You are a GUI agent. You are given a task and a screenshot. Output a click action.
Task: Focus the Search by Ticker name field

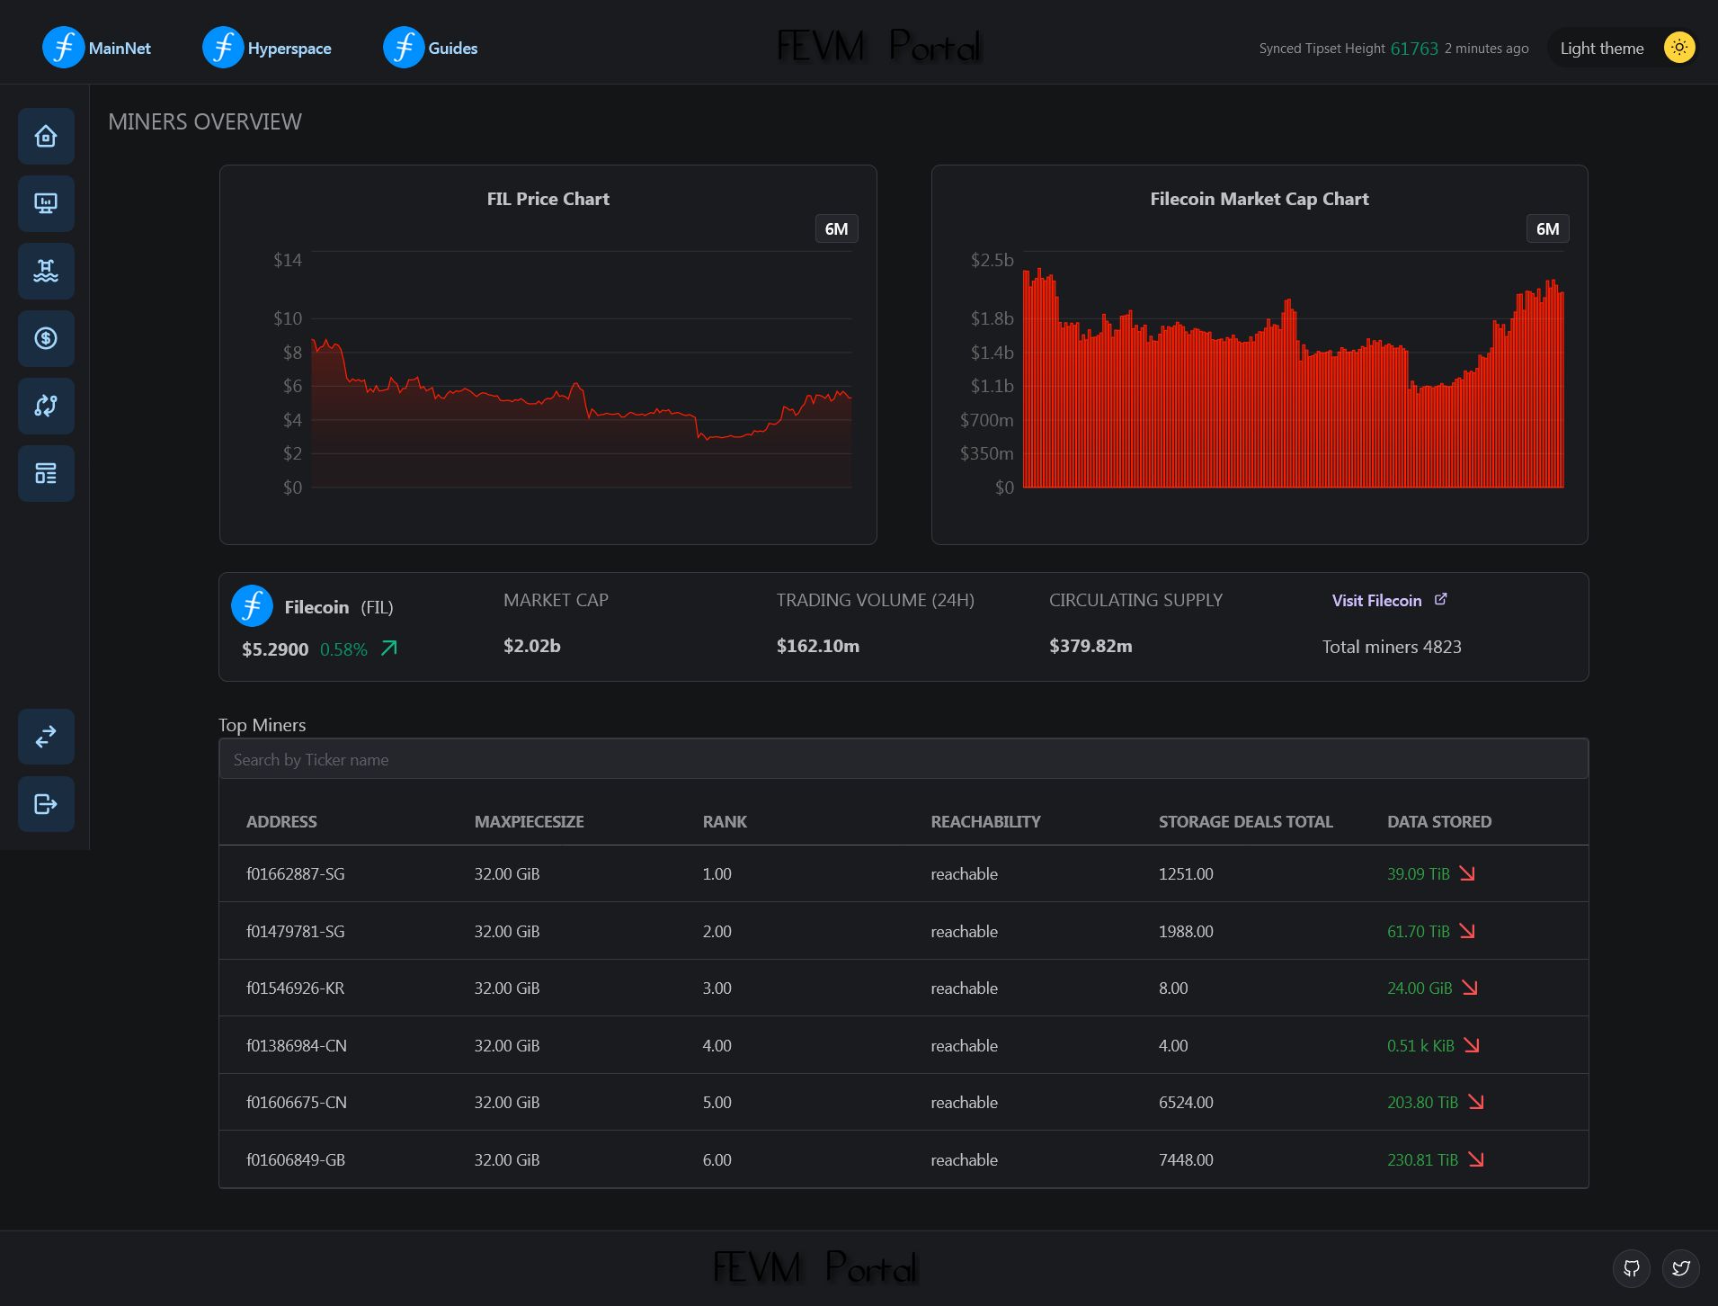click(904, 759)
